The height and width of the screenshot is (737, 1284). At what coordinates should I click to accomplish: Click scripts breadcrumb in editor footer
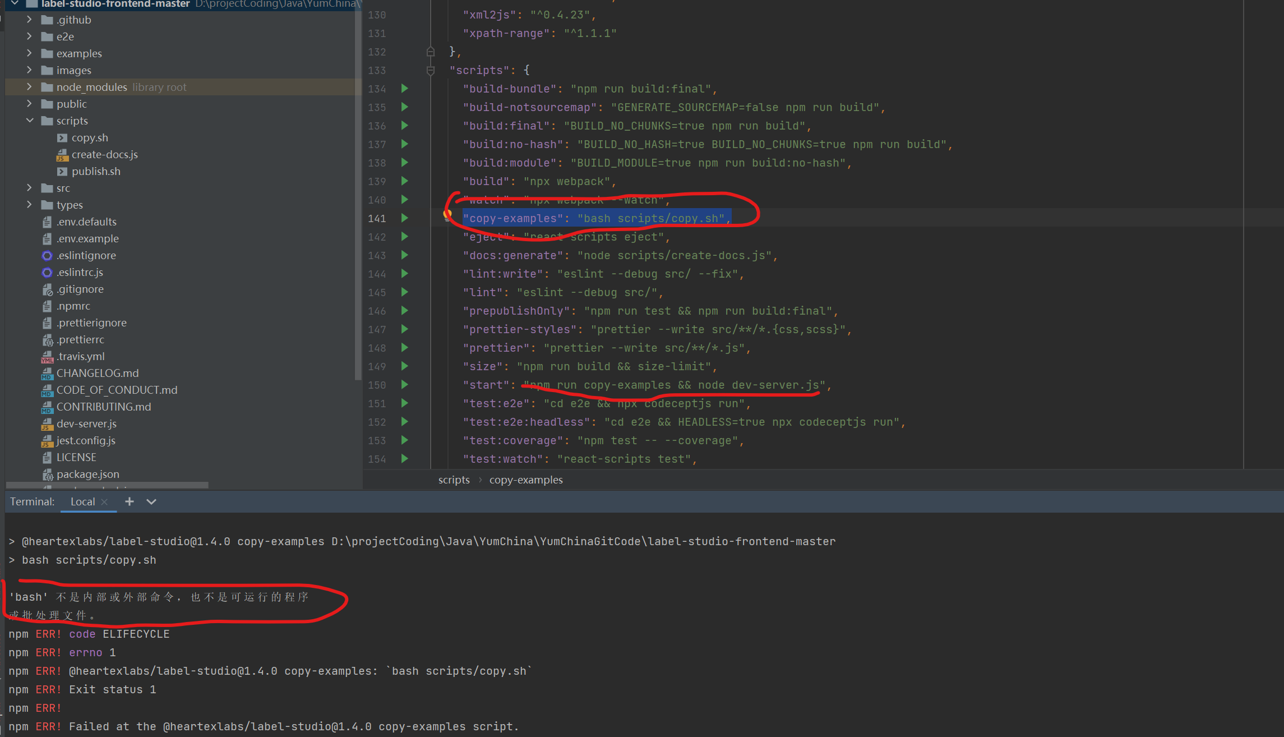pyautogui.click(x=454, y=480)
